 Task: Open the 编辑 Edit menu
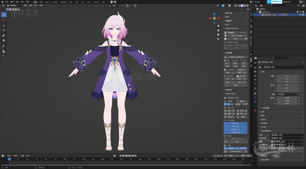click(12, 2)
